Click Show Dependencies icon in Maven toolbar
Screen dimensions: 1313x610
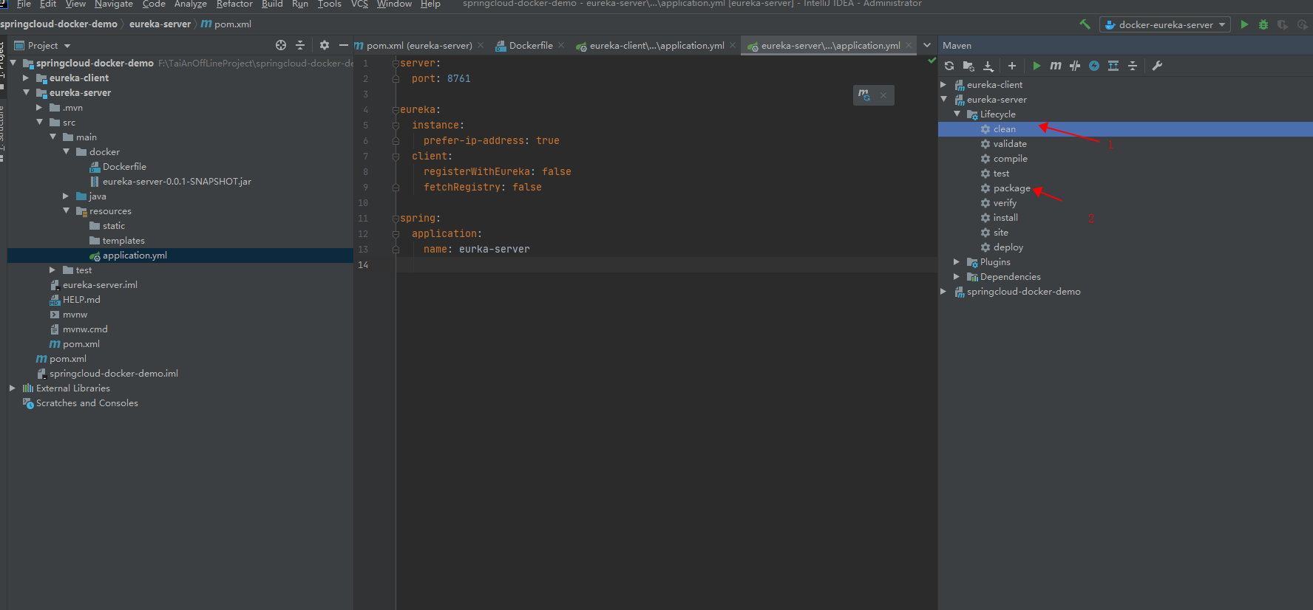(x=1113, y=66)
